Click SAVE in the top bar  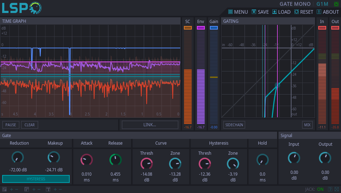click(260, 12)
